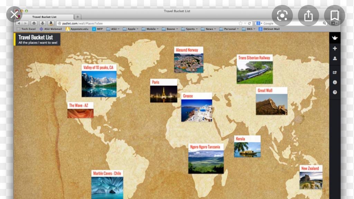Close the image viewer with the X button
The height and width of the screenshot is (199, 354).
(x=14, y=14)
